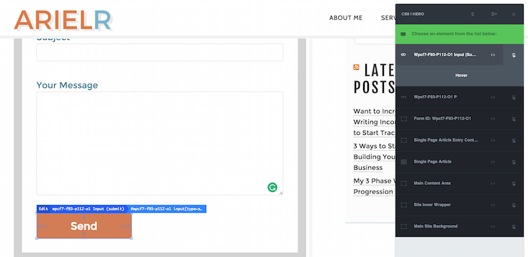Select Wpcf7-F93-P112-O1 P element label
The image size is (528, 257).
(x=435, y=97)
